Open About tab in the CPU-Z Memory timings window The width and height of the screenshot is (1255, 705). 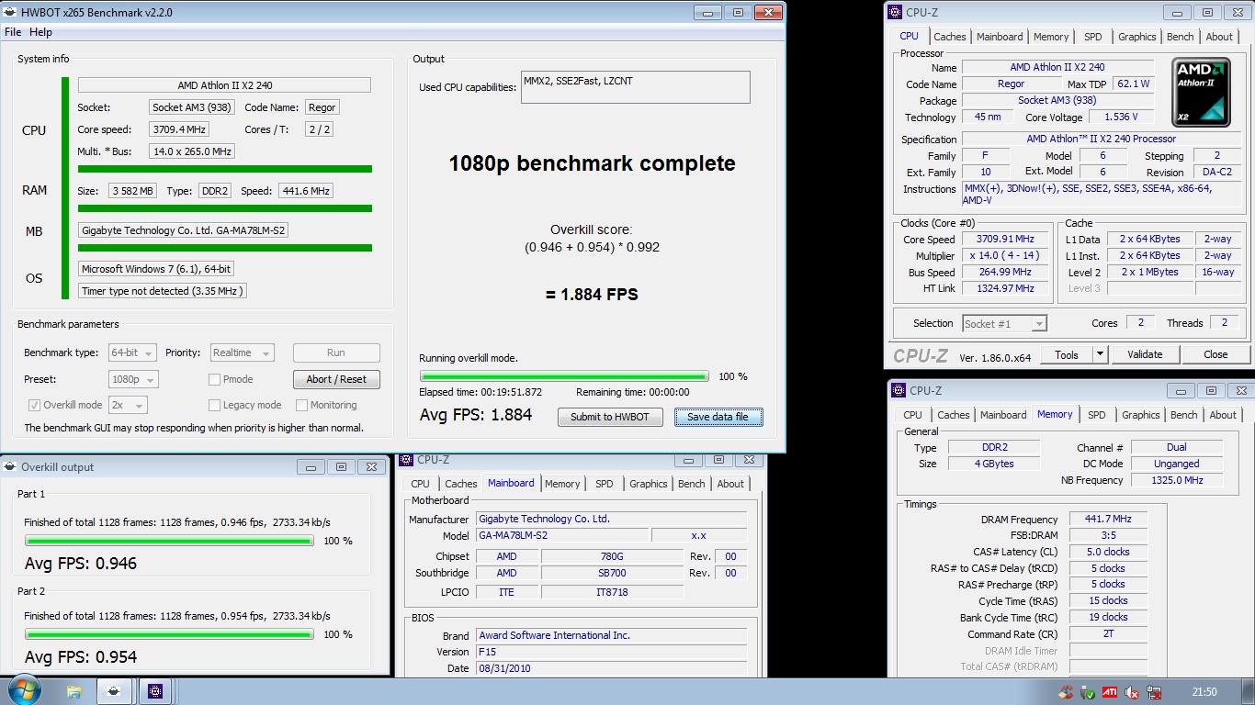pyautogui.click(x=1222, y=415)
